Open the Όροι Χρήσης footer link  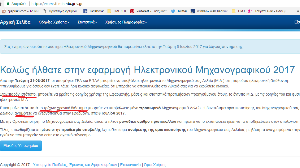tap(155, 165)
